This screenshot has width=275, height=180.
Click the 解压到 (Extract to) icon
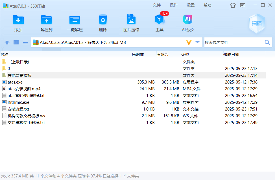click(47, 20)
